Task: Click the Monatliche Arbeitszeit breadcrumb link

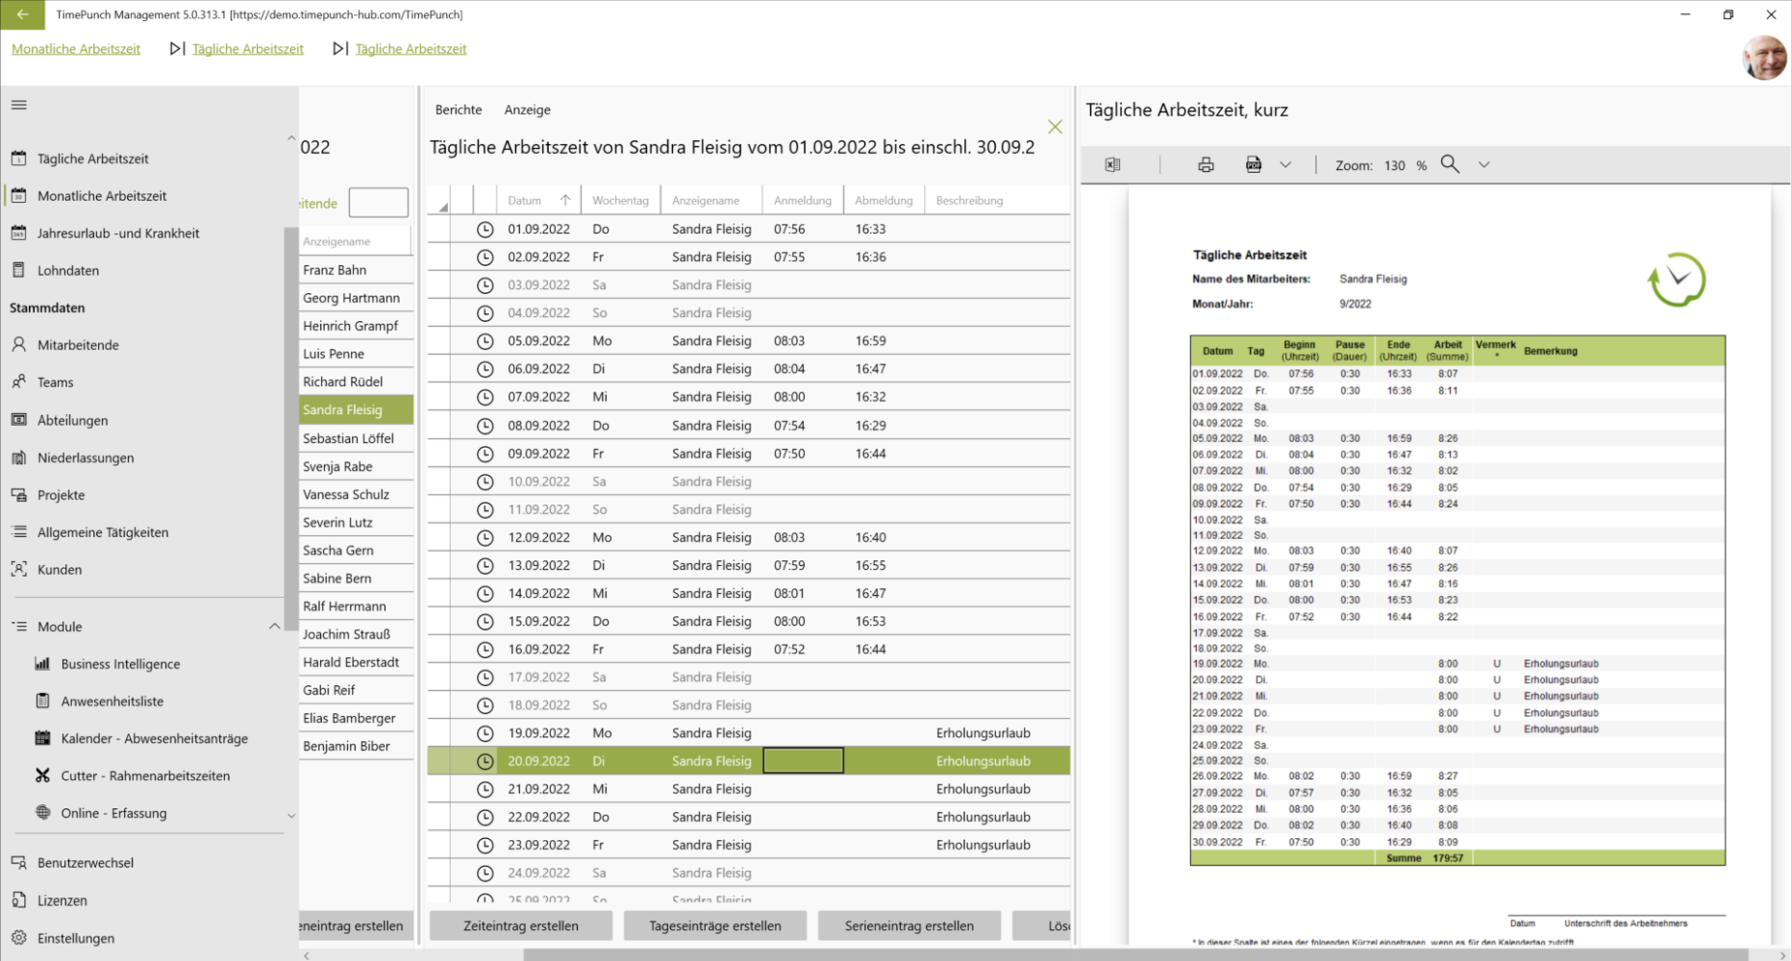Action: [x=76, y=49]
